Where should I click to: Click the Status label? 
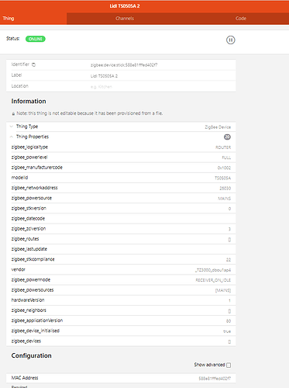point(13,39)
